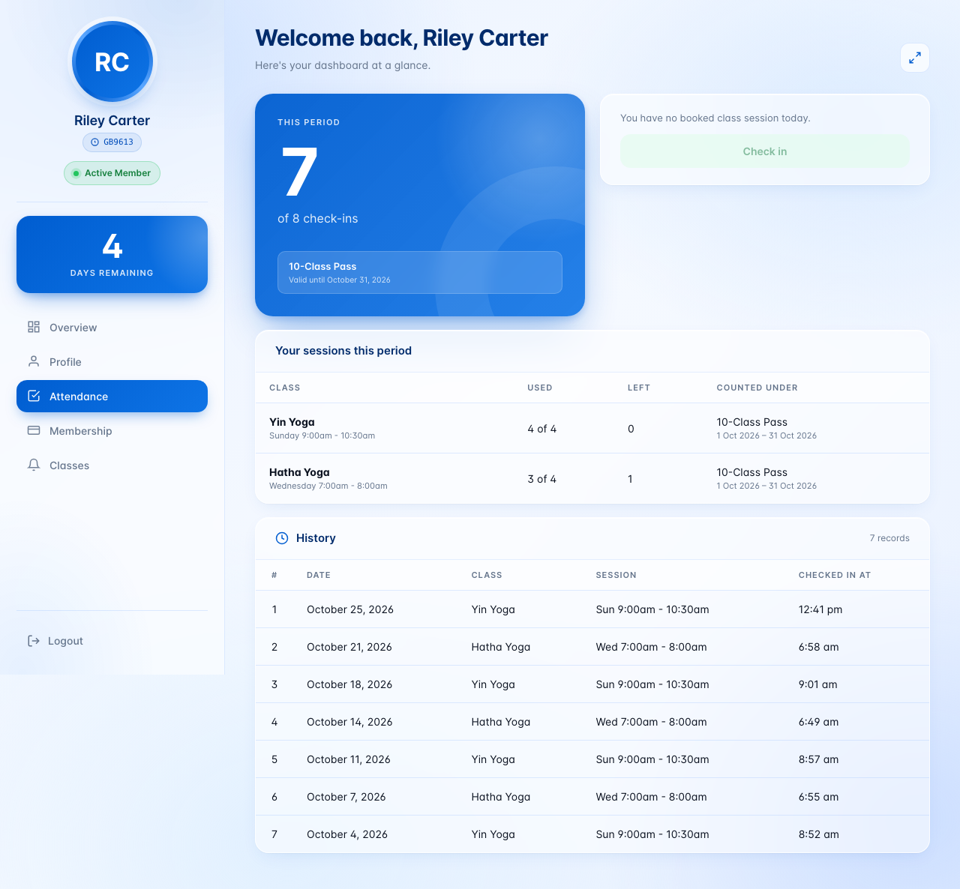This screenshot has height=889, width=960.
Task: Click the Logout link
Action: point(112,641)
